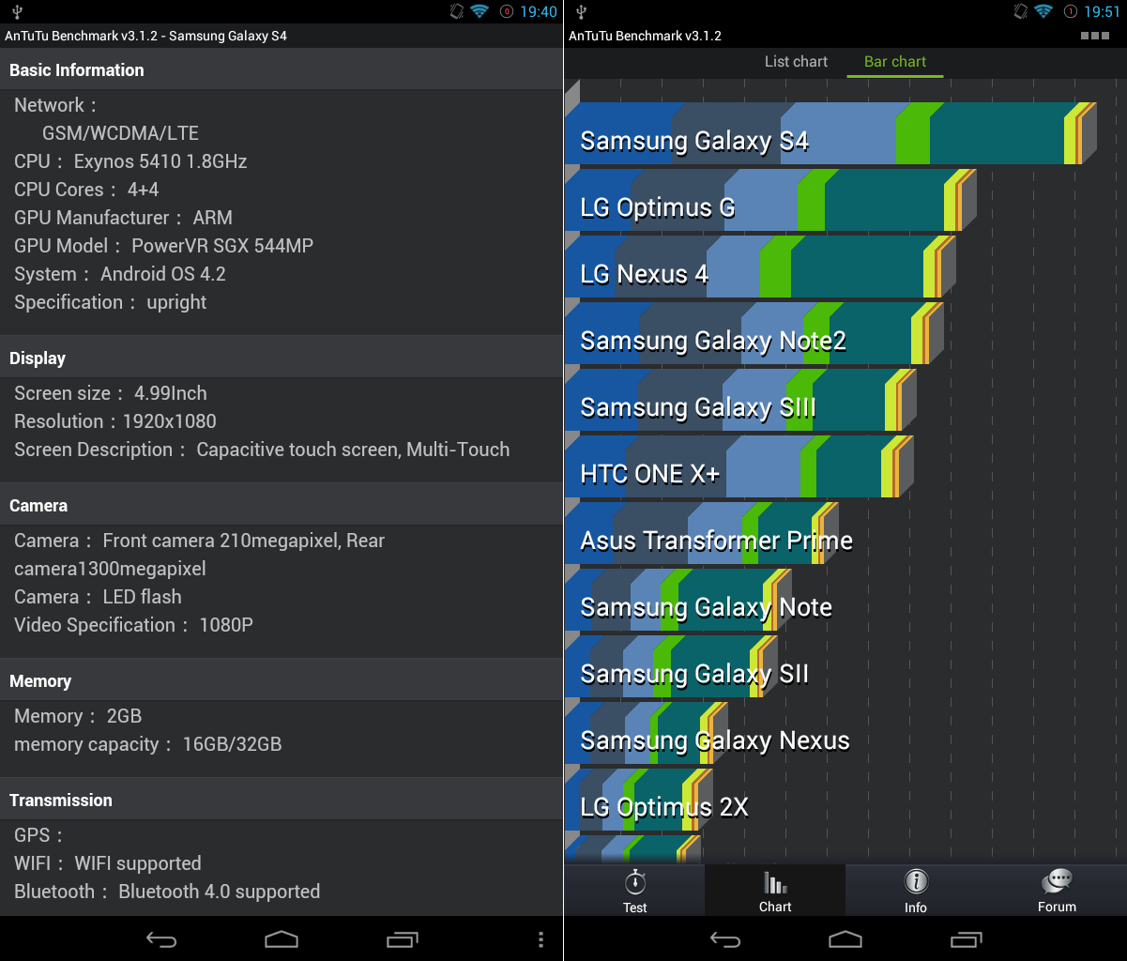Tap the battery icon in left status bar

click(506, 11)
